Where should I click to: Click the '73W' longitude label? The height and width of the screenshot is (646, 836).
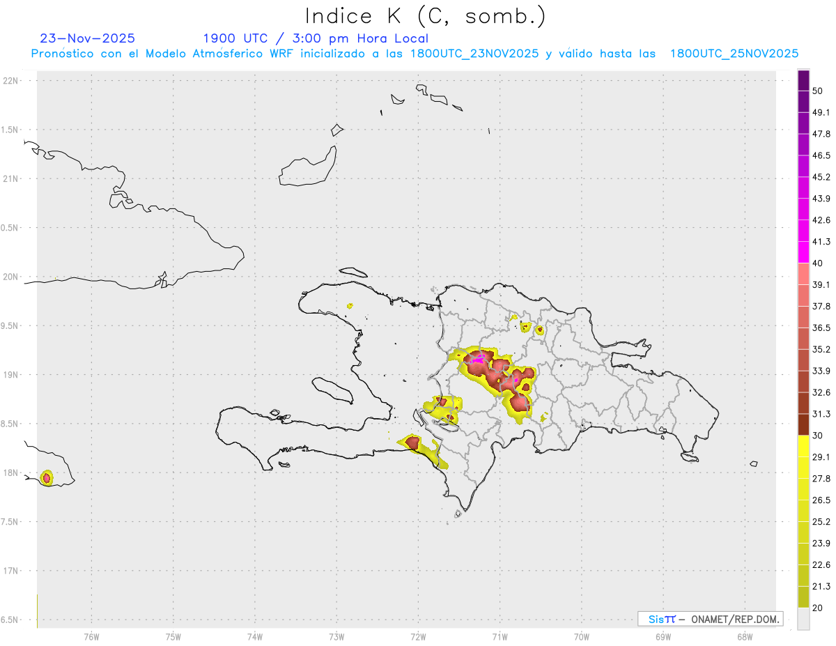[336, 637]
